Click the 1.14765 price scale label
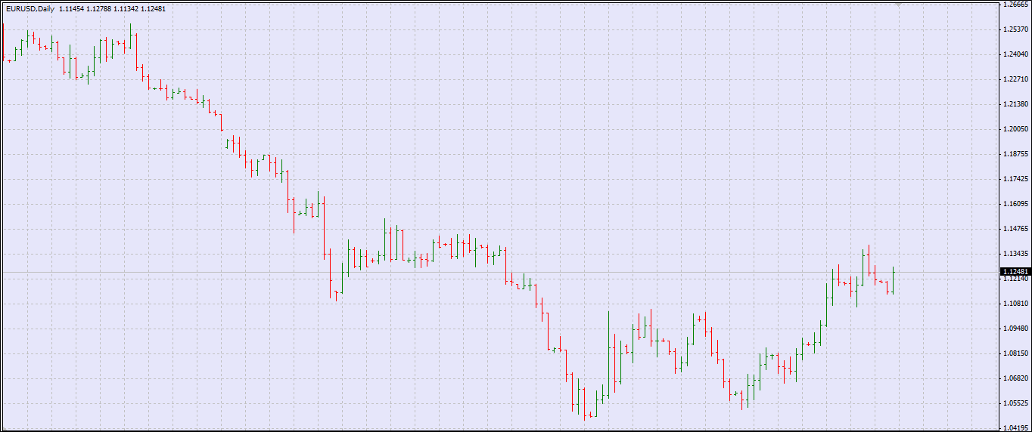This screenshot has width=1032, height=432. click(x=1014, y=229)
